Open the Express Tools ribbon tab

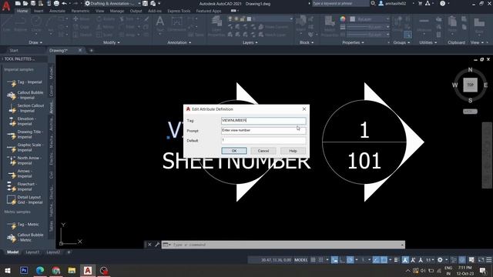pyautogui.click(x=179, y=11)
